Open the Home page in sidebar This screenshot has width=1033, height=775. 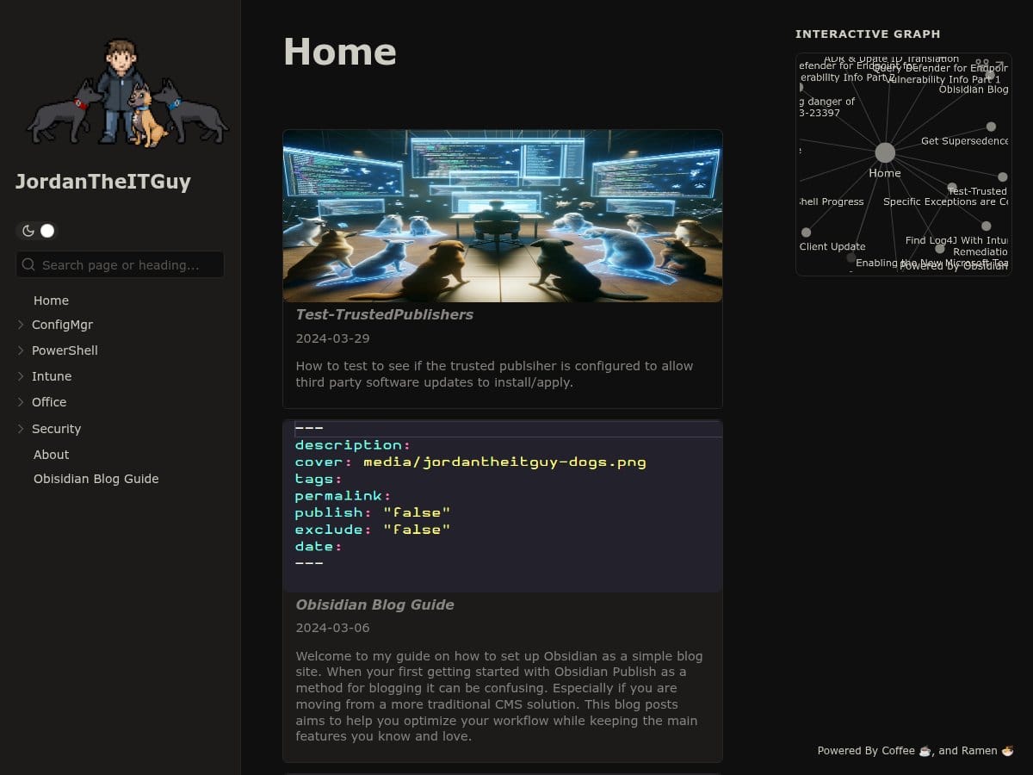(51, 301)
